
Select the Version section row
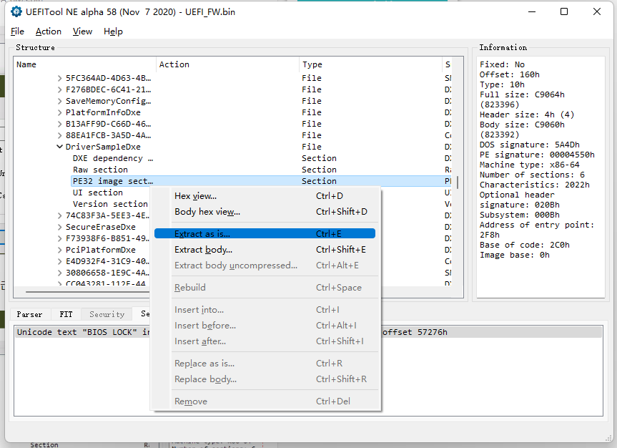pos(110,204)
